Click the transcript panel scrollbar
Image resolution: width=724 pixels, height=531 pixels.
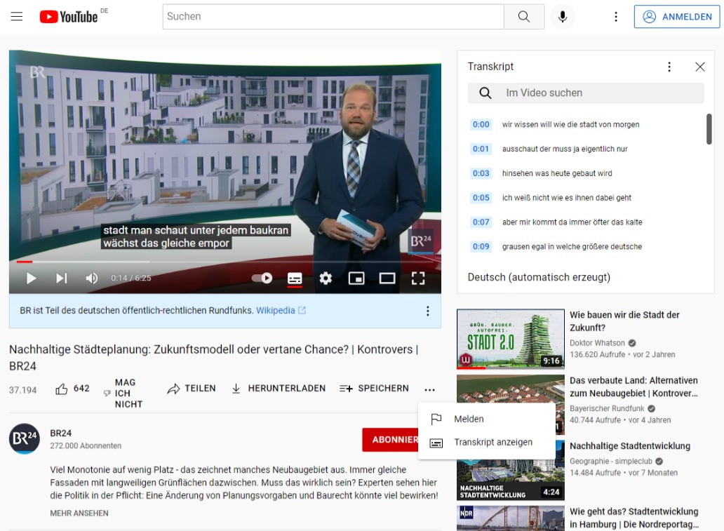(709, 129)
